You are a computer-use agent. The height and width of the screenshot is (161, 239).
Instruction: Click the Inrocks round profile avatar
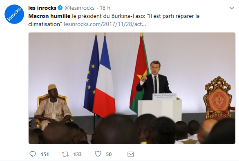[14, 14]
